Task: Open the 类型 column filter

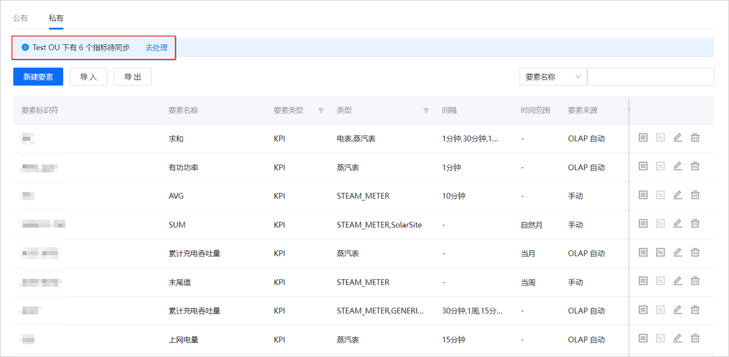Action: click(x=426, y=111)
